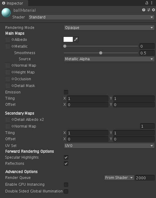Screen dimensions: 156x198
Task: Click the ballMaterial sphere preview thumbnail
Action: click(6, 13)
